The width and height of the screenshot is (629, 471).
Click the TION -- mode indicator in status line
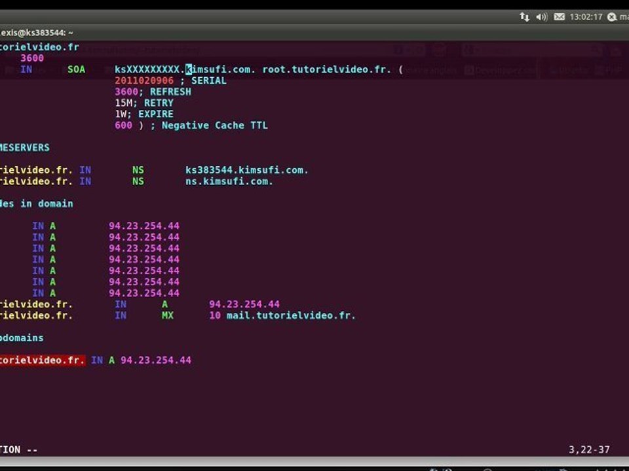(x=19, y=449)
